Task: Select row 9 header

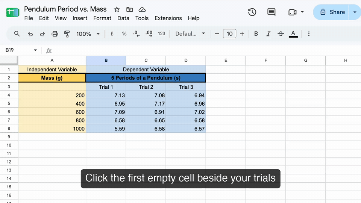Action: coord(9,137)
